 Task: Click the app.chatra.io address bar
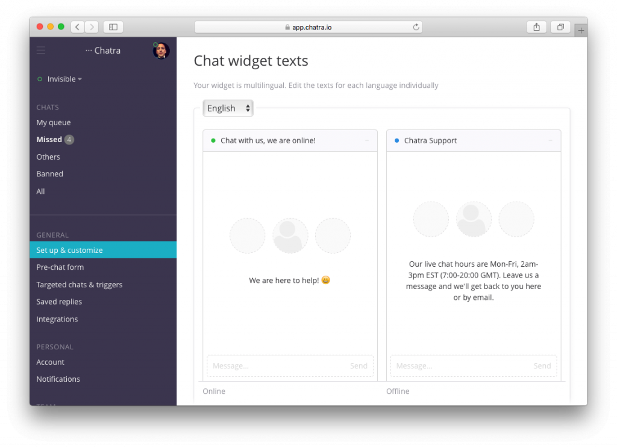pos(308,27)
